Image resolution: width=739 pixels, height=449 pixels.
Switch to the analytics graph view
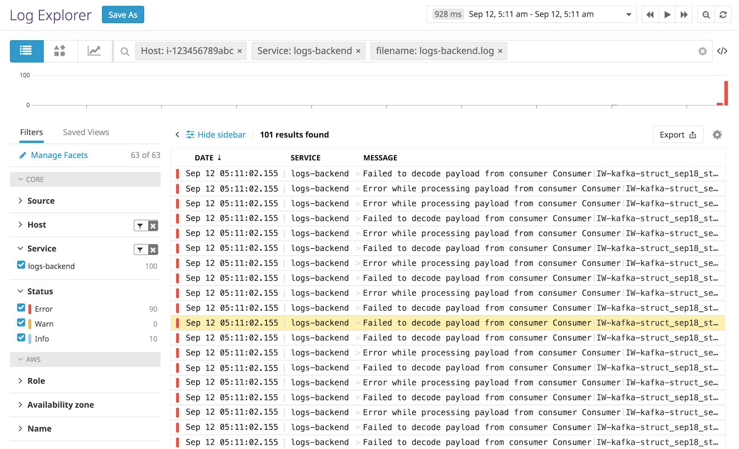coord(95,51)
